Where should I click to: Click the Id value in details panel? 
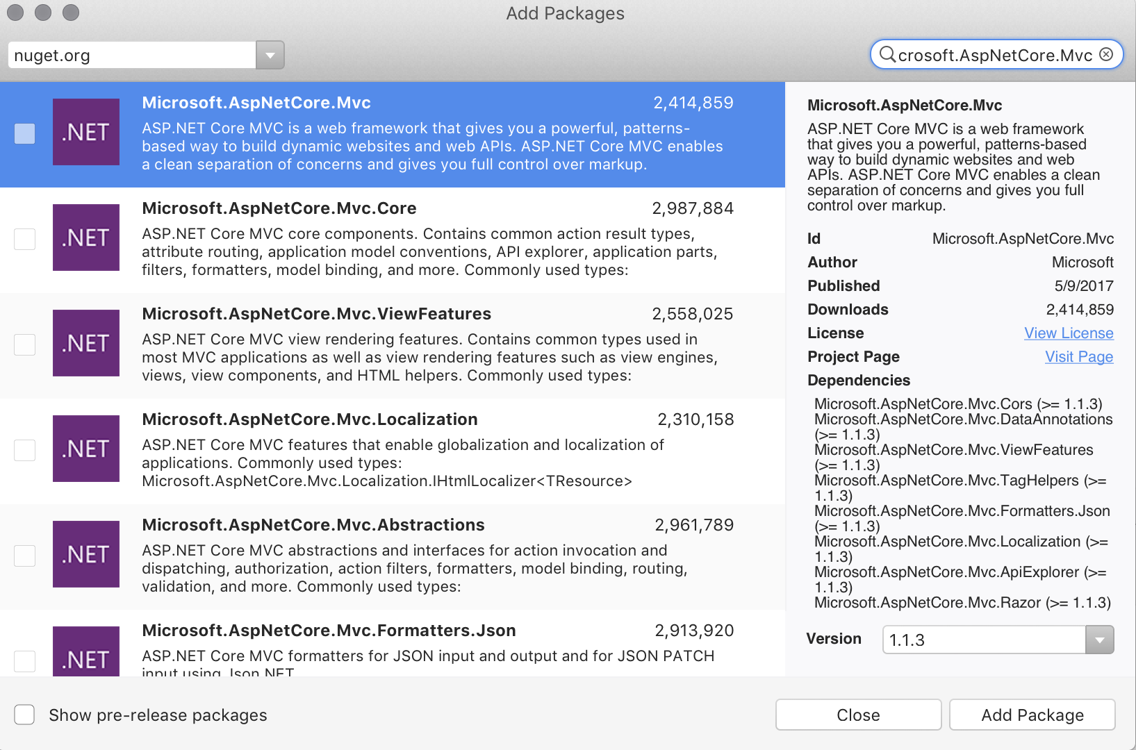pyautogui.click(x=1023, y=239)
